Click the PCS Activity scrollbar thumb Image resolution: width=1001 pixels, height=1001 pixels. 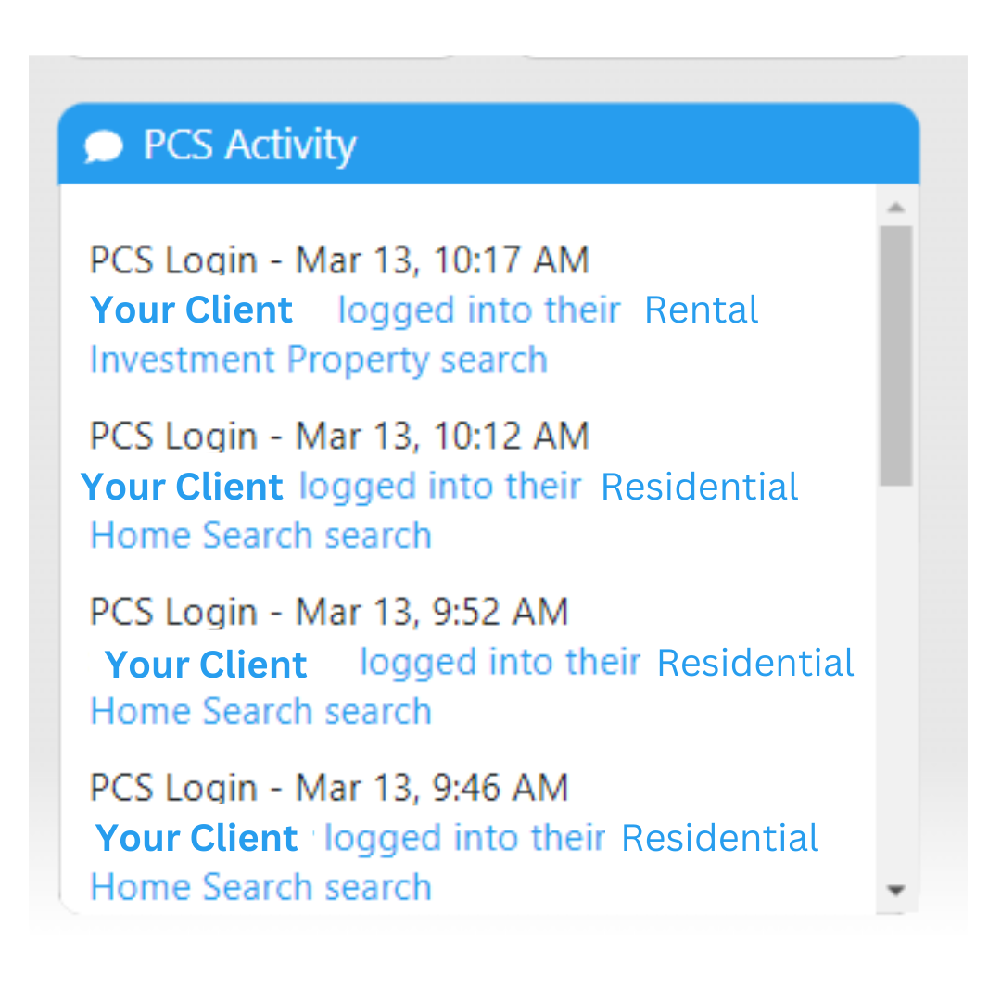click(896, 356)
